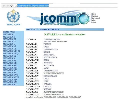The width and height of the screenshot is (119, 103).
Task: Select METAREA VIII_N sidebar link
Action: point(11,51)
